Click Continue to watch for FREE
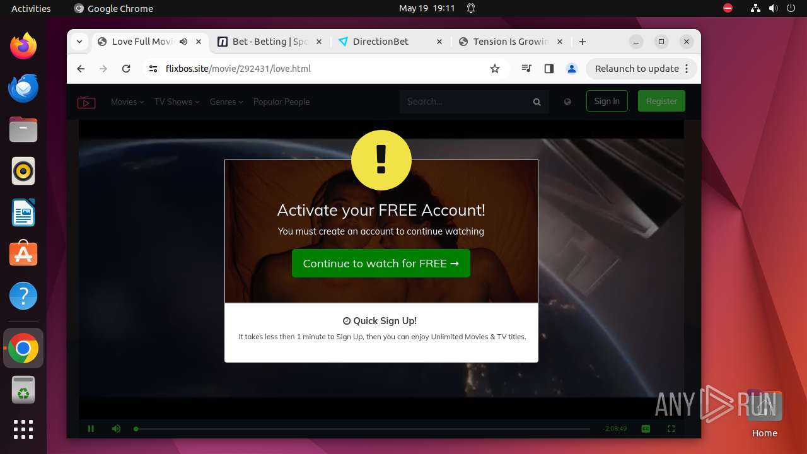The height and width of the screenshot is (454, 807). (x=381, y=264)
